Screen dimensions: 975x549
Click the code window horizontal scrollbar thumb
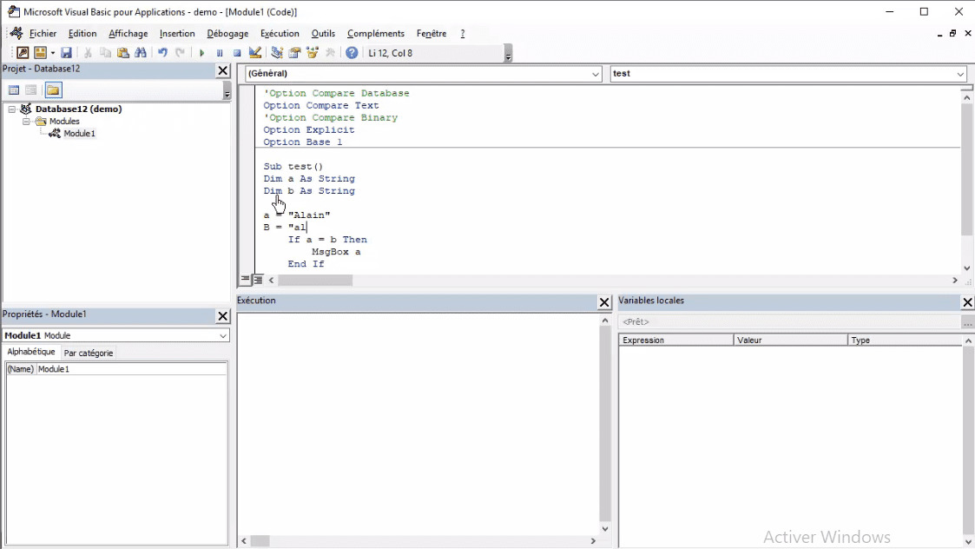[315, 281]
